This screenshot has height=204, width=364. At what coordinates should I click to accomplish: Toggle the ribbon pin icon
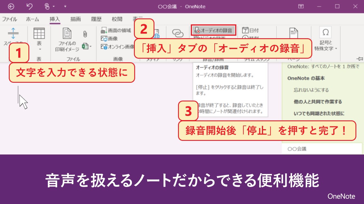359,59
